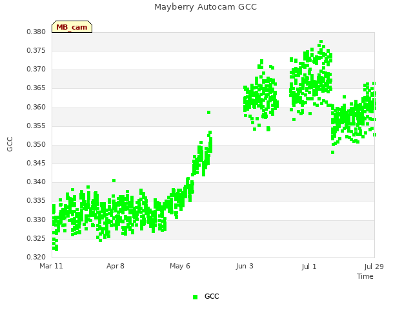Click the y-axis value 0.325
413x309 pixels.
(x=36, y=239)
